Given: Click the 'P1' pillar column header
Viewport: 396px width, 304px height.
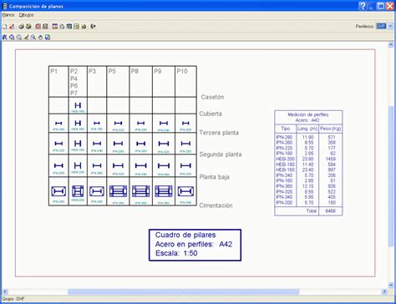Looking at the screenshot, I should pos(54,71).
